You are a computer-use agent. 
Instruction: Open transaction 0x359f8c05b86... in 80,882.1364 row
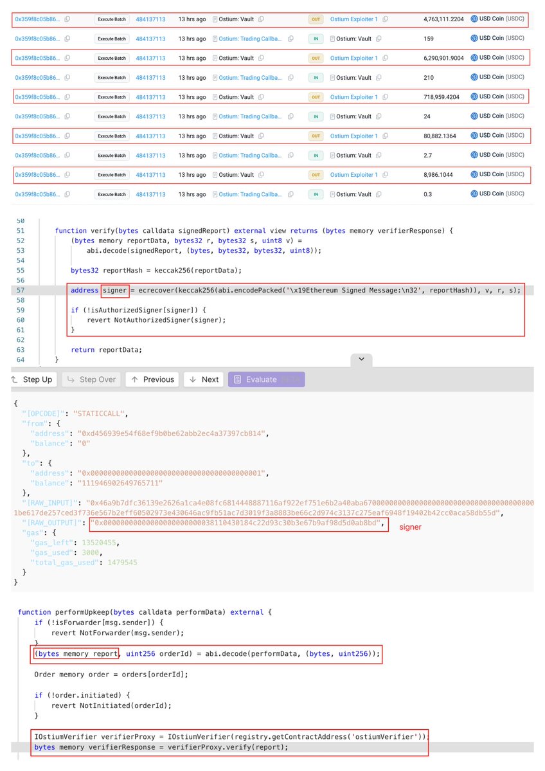(37, 136)
